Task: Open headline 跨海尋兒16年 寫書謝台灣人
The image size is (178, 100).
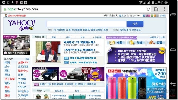Action: point(80,42)
